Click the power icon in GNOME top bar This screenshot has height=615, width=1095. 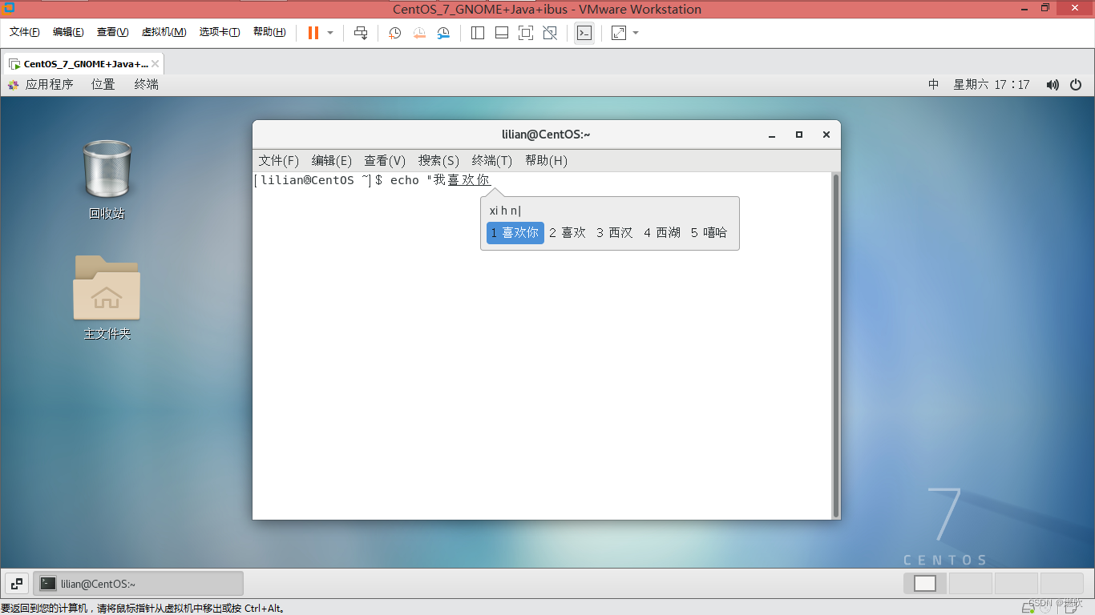1076,84
